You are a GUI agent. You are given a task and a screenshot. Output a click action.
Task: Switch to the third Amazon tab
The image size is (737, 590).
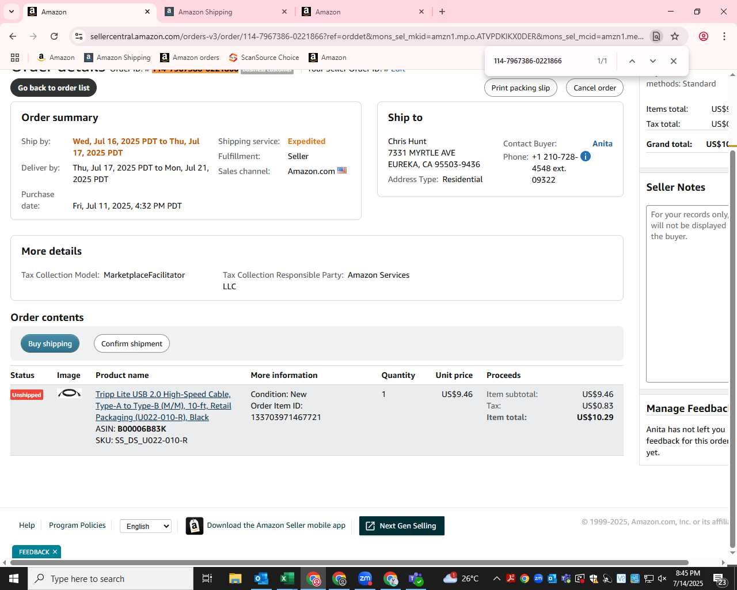coord(363,12)
